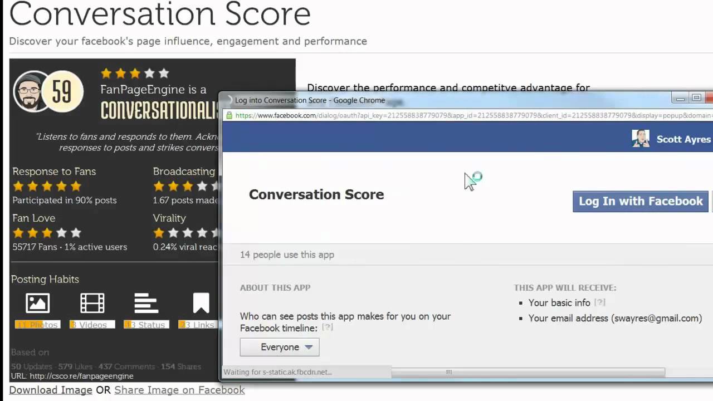Viewport: 713px width, 401px height.
Task: Click the 'URL: http://csco.re/fanpageengine' text
Action: point(72,376)
